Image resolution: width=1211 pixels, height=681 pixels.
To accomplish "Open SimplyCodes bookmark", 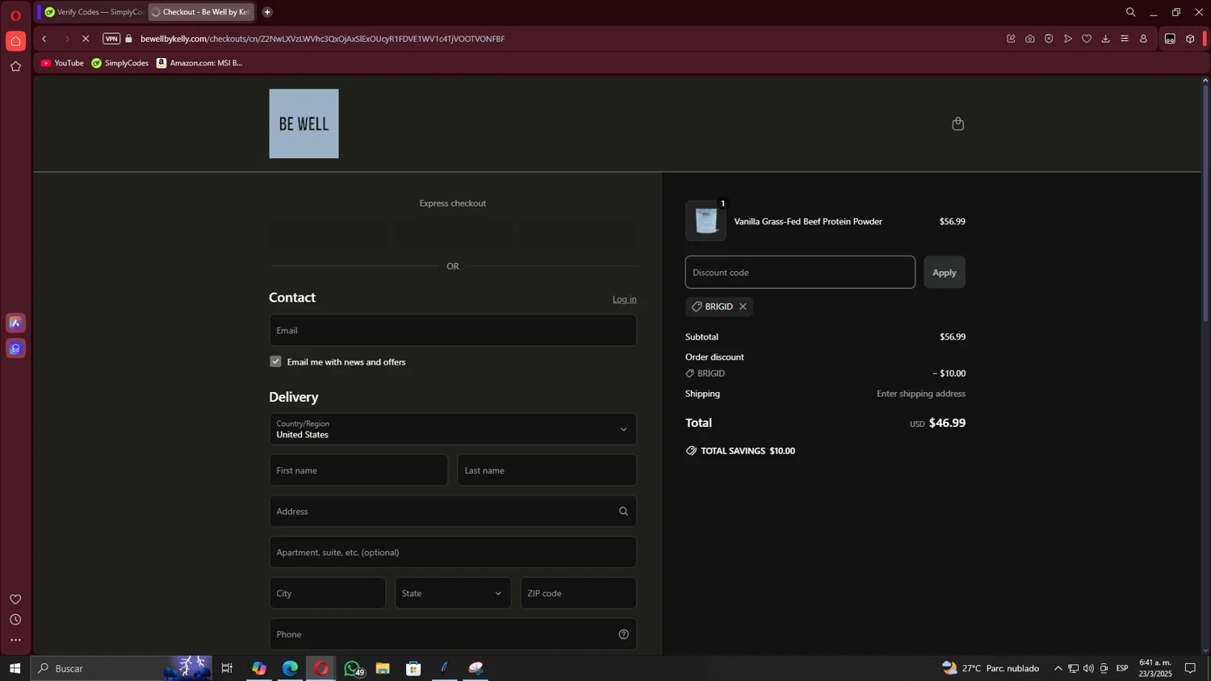I will click(x=120, y=63).
